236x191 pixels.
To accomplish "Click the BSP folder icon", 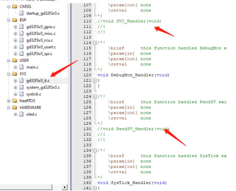I will 15,20.
